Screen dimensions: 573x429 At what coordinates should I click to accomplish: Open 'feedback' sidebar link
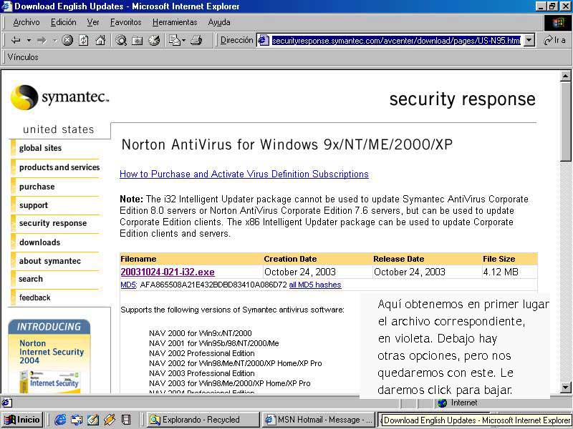tap(34, 297)
